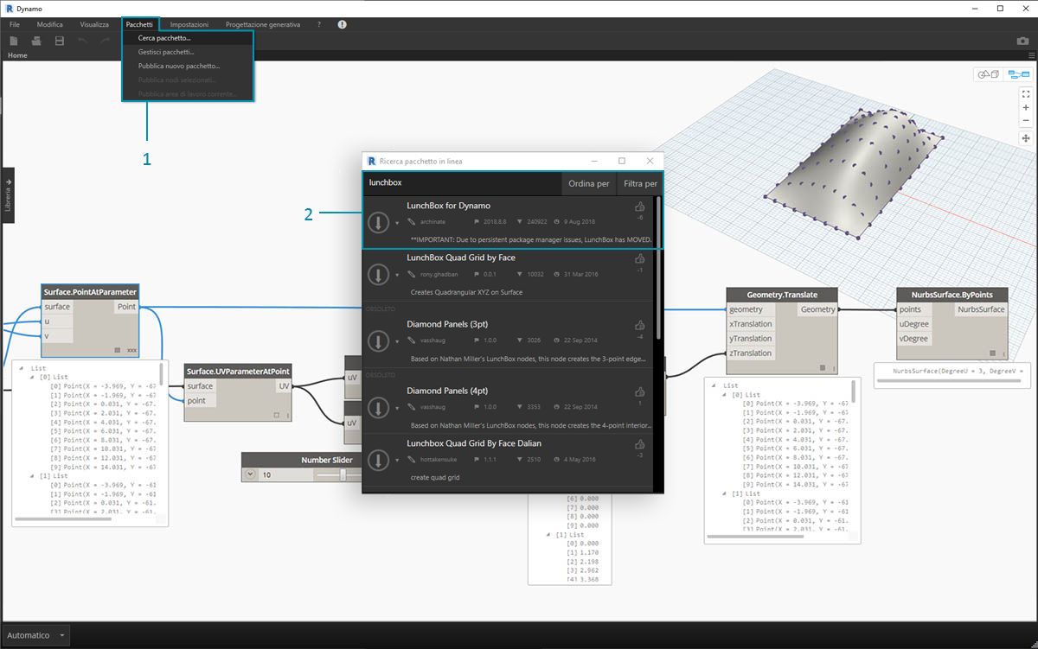
Task: Open the Progettazione generativa menu
Action: (263, 24)
